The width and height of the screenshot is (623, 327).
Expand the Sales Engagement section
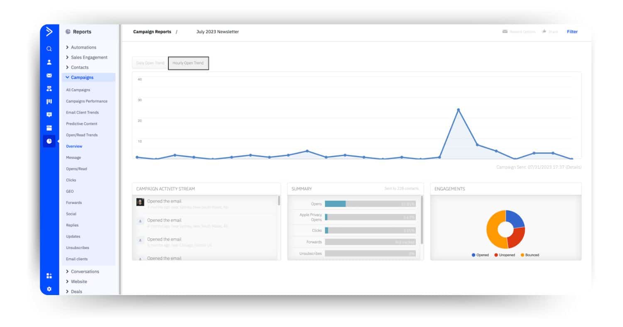(86, 57)
